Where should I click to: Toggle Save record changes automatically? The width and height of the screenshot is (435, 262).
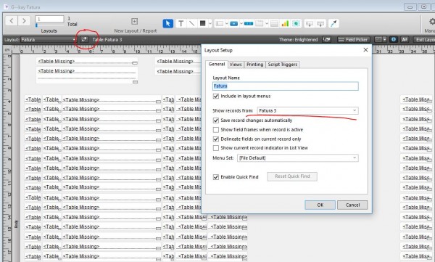(x=216, y=120)
